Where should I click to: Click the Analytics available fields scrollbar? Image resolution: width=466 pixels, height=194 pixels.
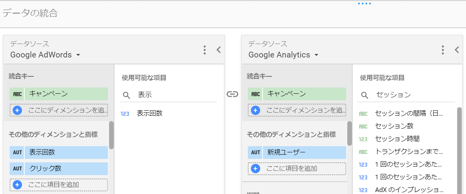point(459,150)
